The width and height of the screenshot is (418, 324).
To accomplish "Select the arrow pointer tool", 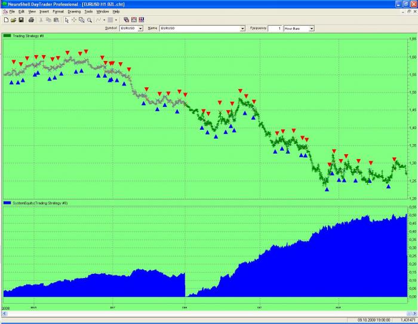I will pos(66,20).
